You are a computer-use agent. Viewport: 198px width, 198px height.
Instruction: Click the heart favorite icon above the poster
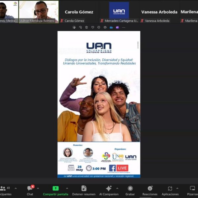(x=93, y=27)
